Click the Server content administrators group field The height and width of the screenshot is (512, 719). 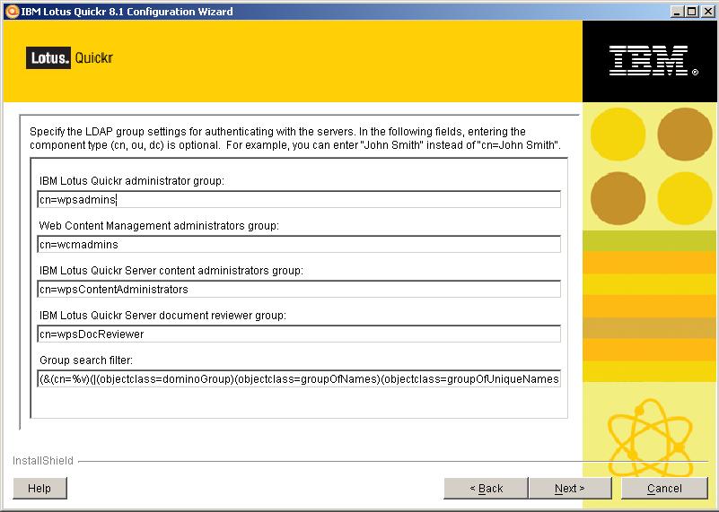click(299, 290)
